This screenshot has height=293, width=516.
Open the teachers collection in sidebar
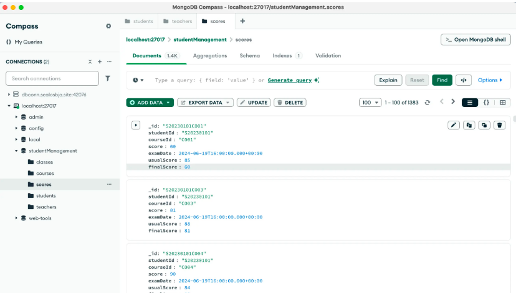click(46, 207)
